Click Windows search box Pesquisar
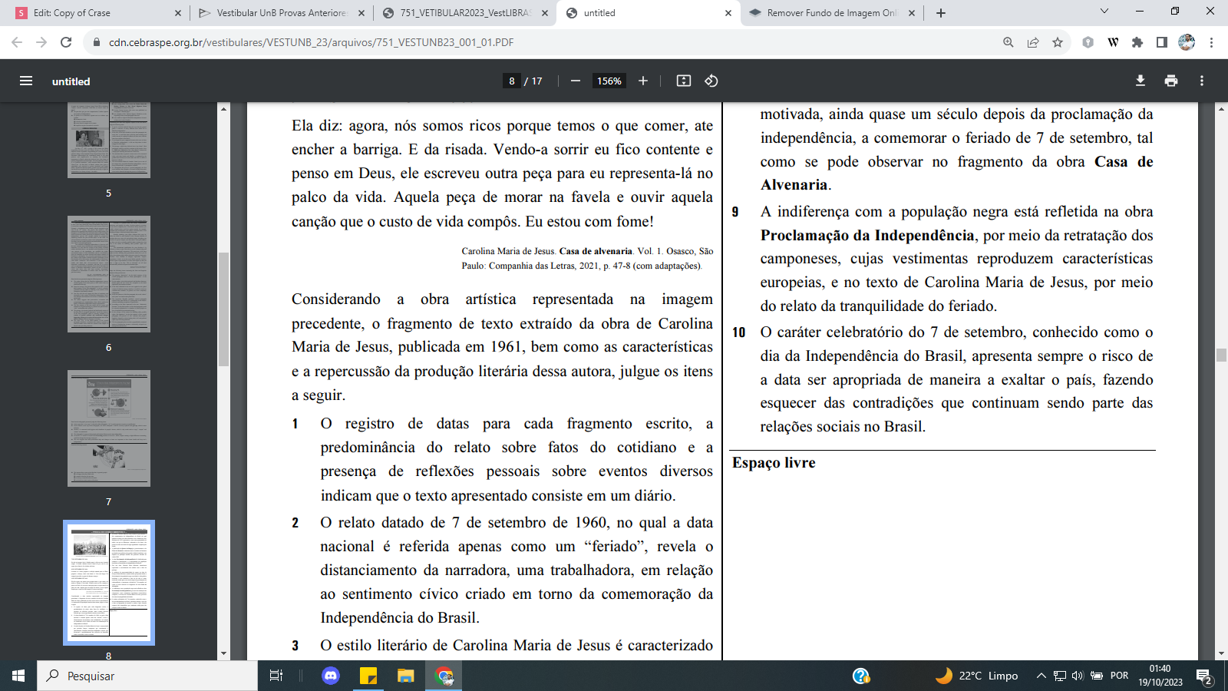 tap(147, 676)
